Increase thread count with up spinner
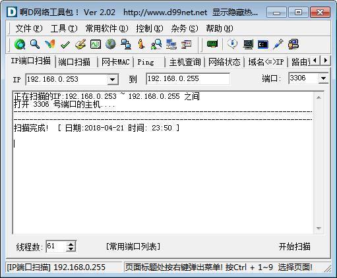This screenshot has width=337, height=278. [71, 244]
